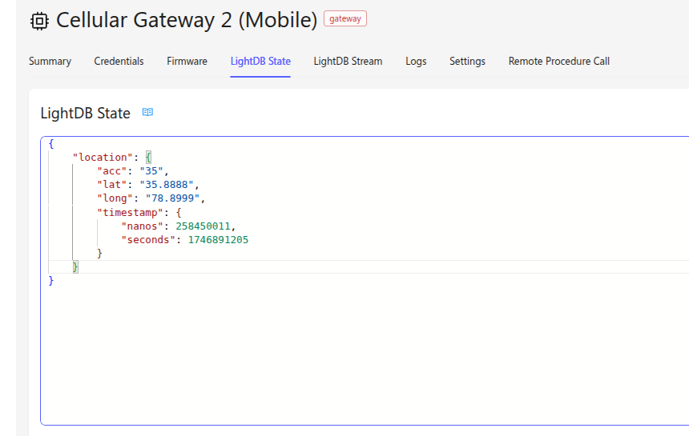
Task: Click the lat value "35.8888"
Action: [x=167, y=185]
